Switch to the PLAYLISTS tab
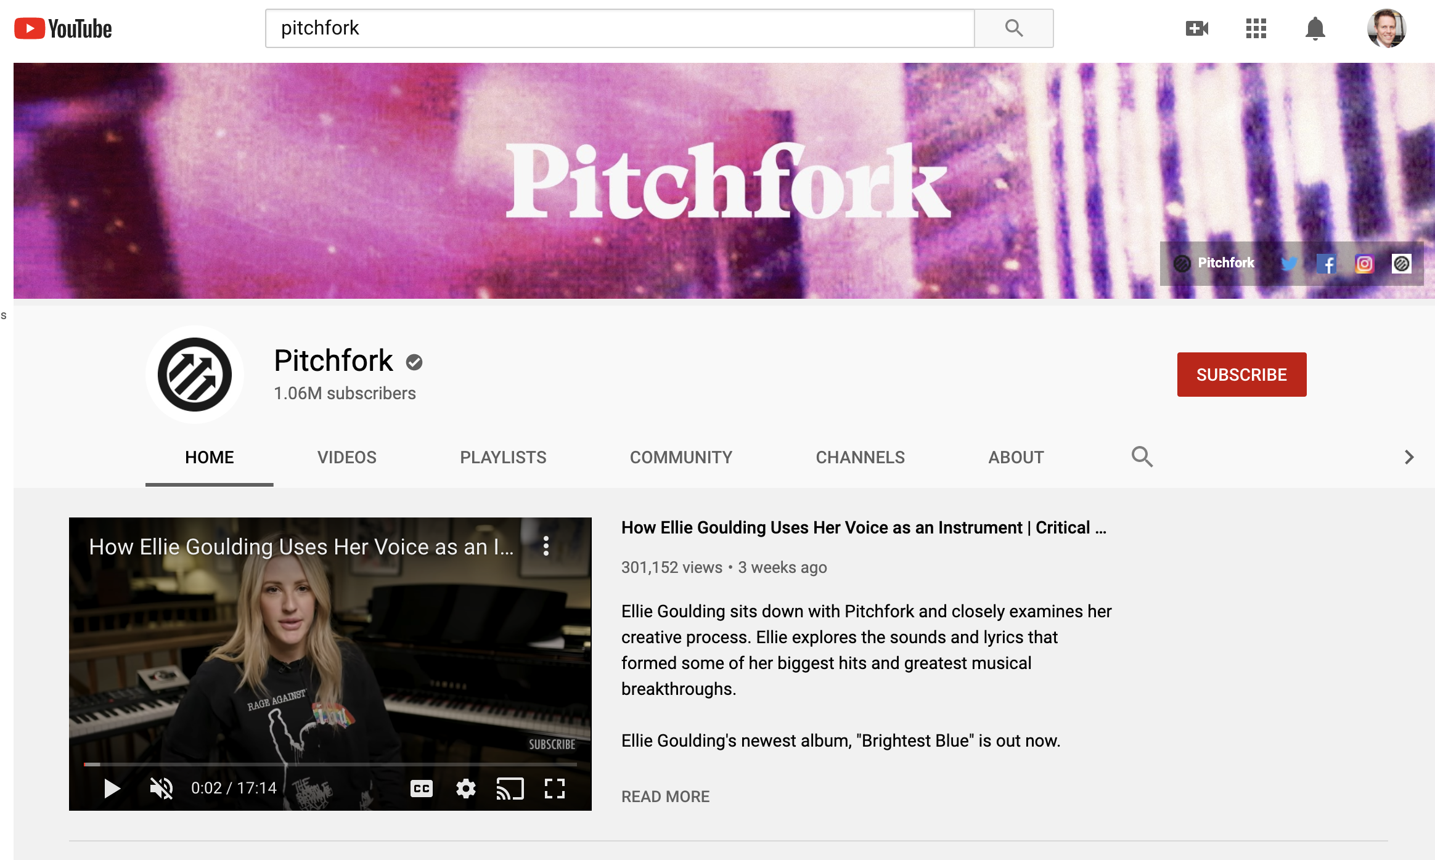Image resolution: width=1435 pixels, height=860 pixels. (x=503, y=457)
